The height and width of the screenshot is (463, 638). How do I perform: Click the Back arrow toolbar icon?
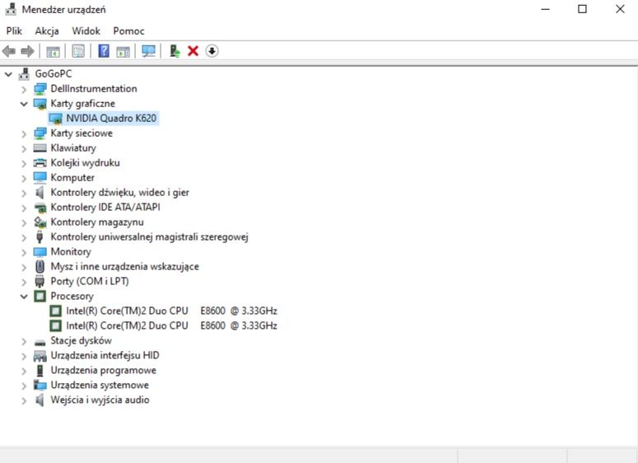[9, 51]
